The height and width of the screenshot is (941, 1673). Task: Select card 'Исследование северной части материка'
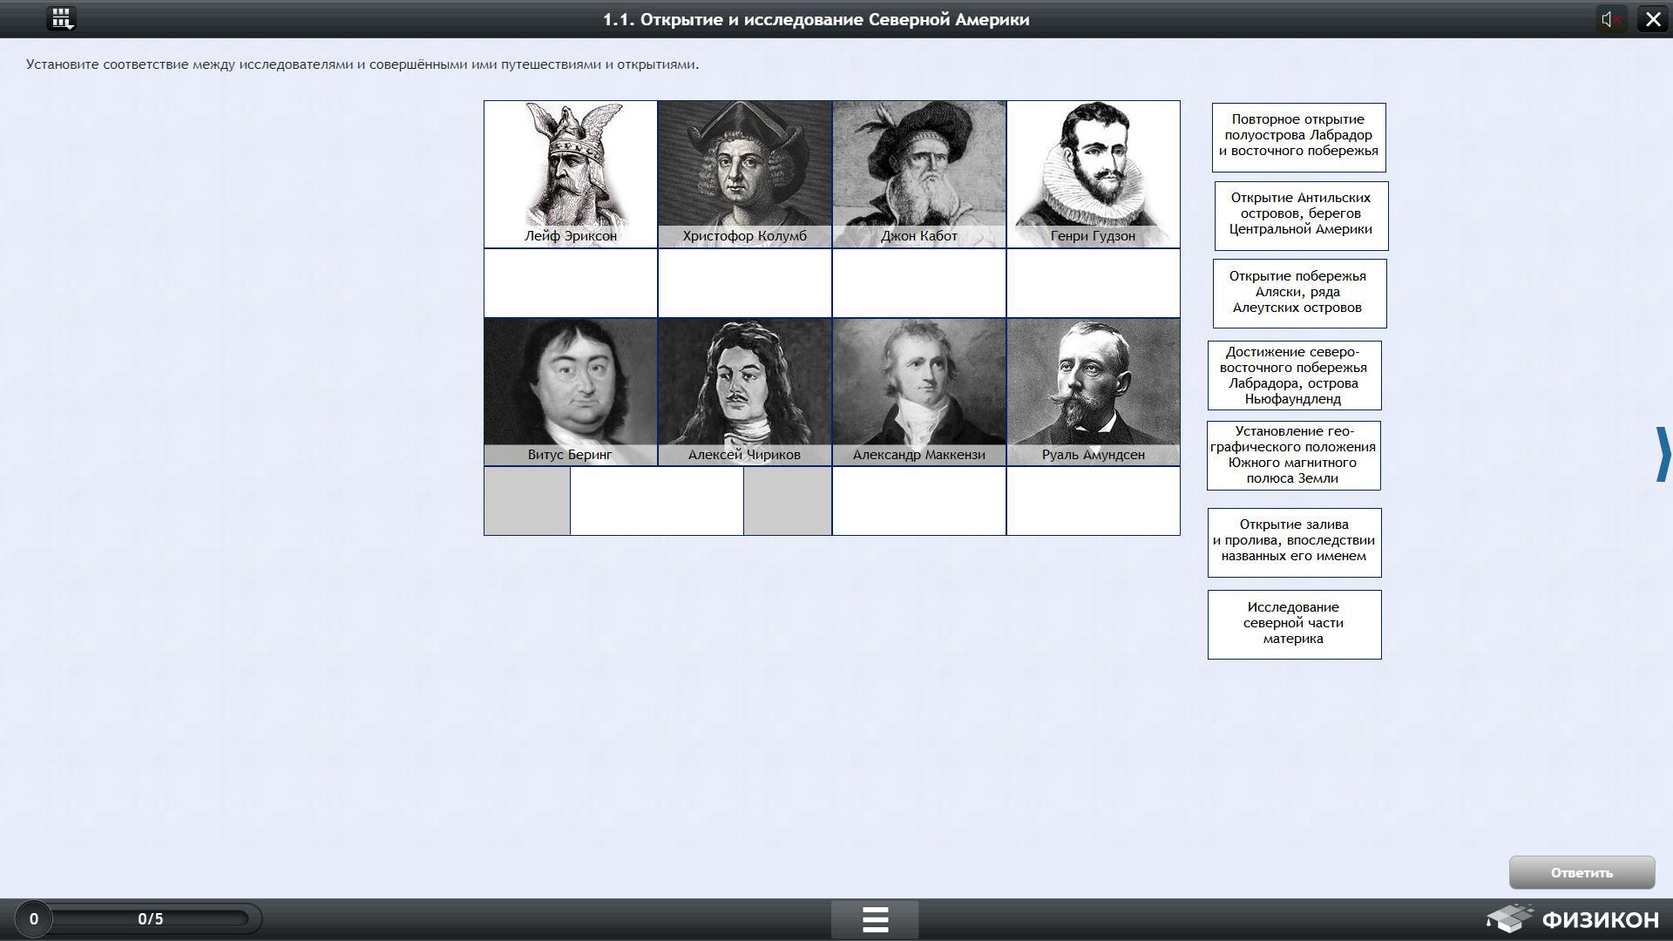tap(1294, 624)
